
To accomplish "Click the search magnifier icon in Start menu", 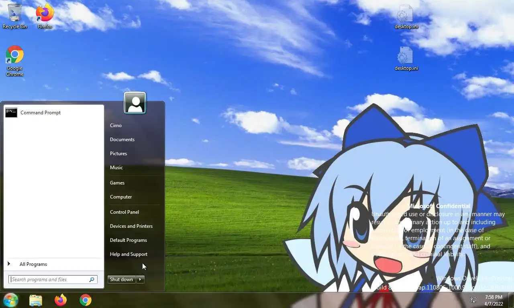I will coord(92,280).
